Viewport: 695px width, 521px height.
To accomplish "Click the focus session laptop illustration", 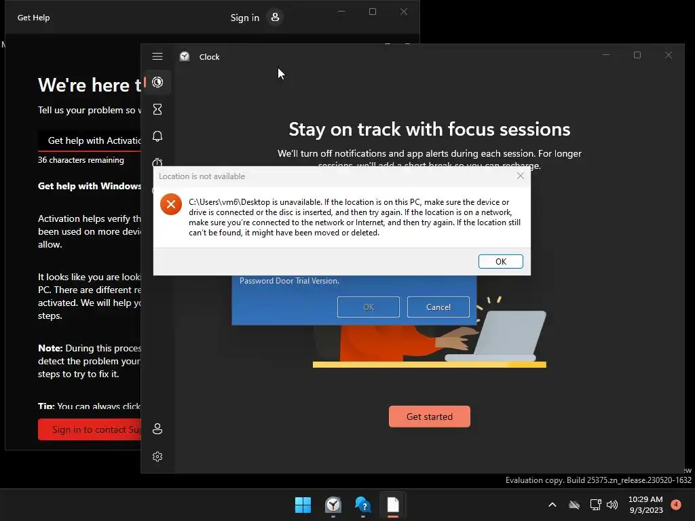I will 429,332.
